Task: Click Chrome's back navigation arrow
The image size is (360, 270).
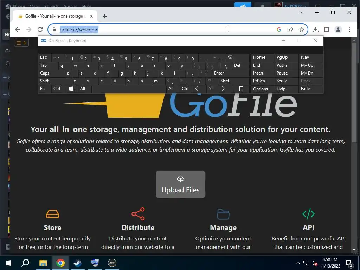Action: point(18,30)
